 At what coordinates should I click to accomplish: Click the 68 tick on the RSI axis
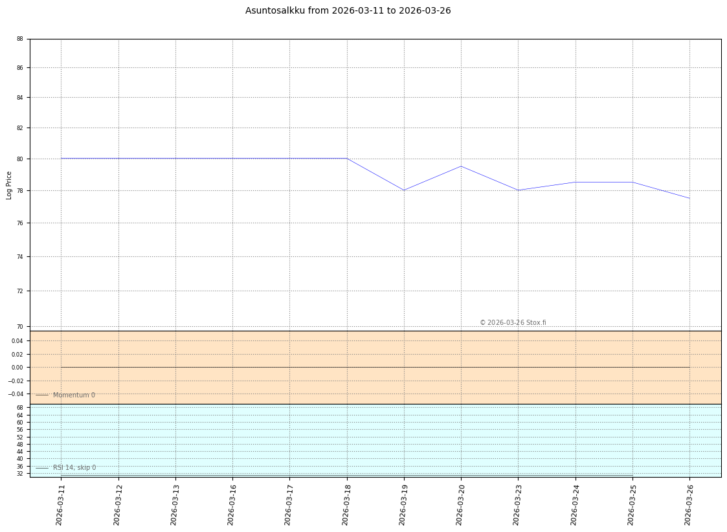20,408
